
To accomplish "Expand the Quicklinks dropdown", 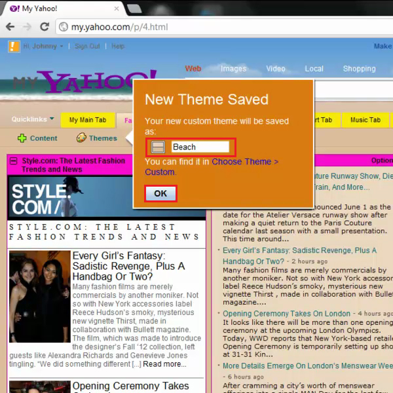I will click(33, 119).
